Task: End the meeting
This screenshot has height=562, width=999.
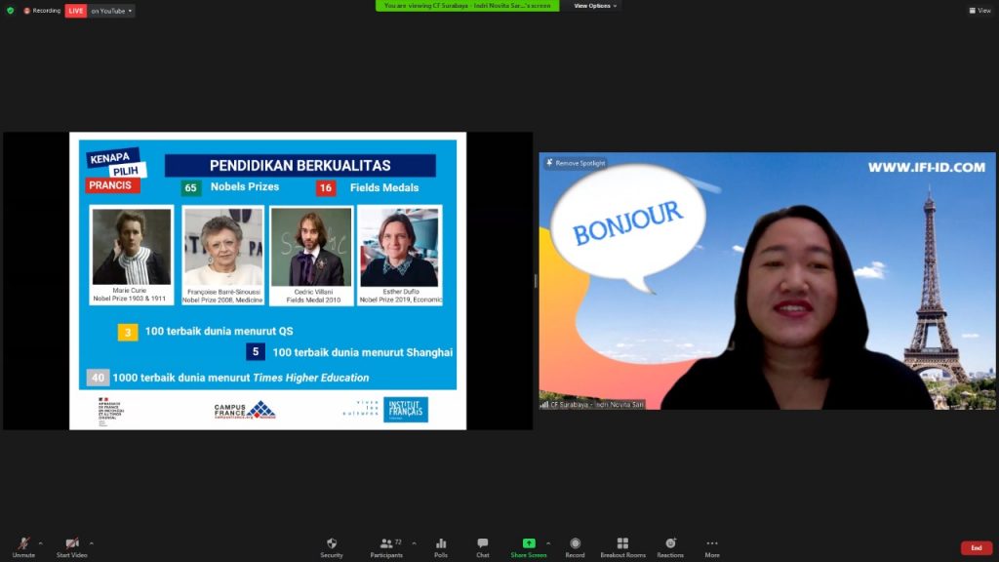Action: pos(977,547)
